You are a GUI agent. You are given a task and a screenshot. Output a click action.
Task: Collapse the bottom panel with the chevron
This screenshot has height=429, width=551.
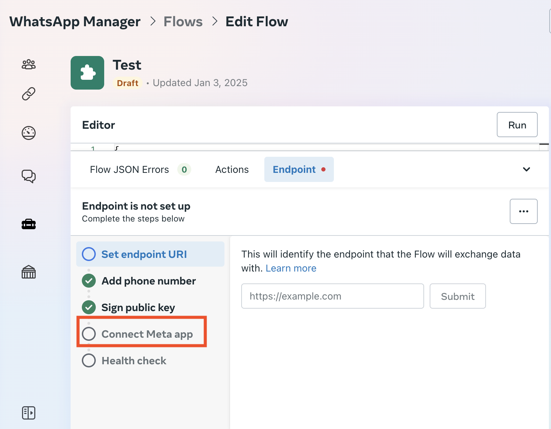(526, 169)
